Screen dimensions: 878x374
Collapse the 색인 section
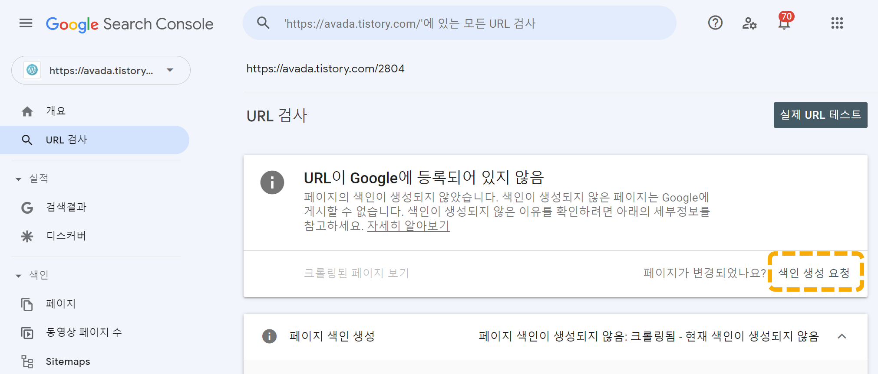(18, 276)
